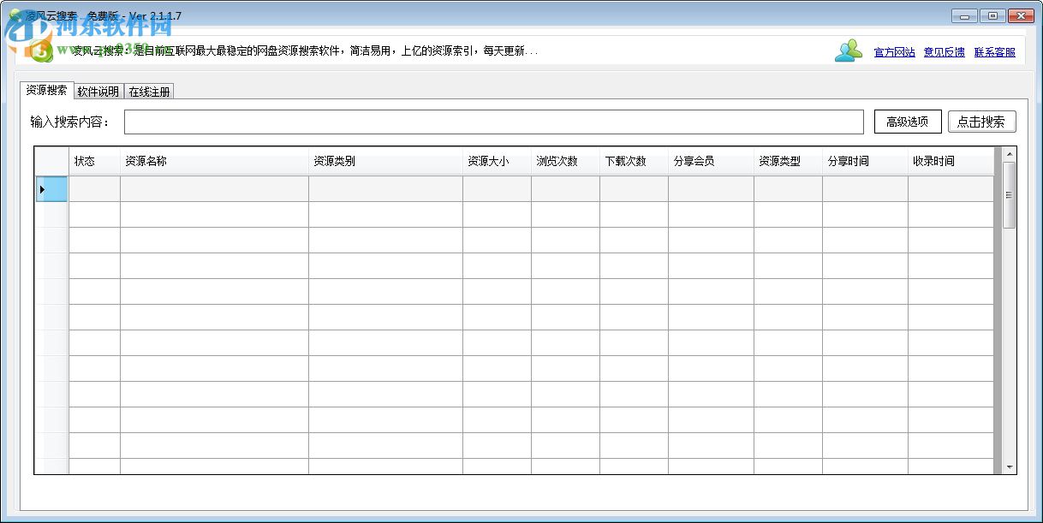The width and height of the screenshot is (1043, 523).
Task: Click the circular logo beside the software description
Action: tap(39, 50)
